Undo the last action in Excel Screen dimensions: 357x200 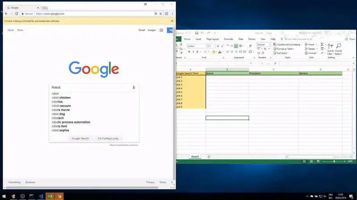(202, 33)
